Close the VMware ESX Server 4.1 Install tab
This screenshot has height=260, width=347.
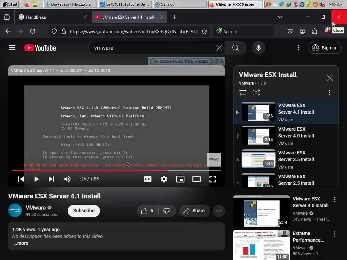point(162,17)
